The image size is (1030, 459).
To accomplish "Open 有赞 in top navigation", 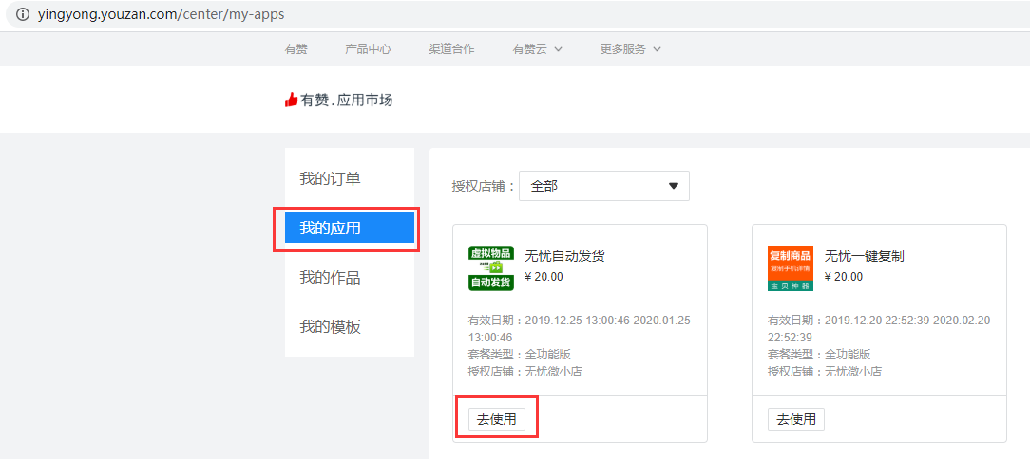I will click(x=296, y=49).
